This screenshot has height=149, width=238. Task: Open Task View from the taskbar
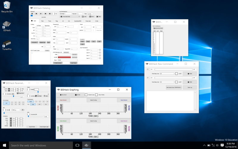77,145
